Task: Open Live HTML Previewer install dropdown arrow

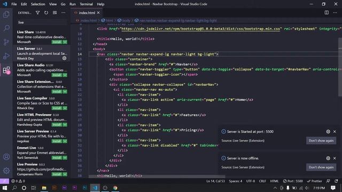Action: click(x=65, y=124)
